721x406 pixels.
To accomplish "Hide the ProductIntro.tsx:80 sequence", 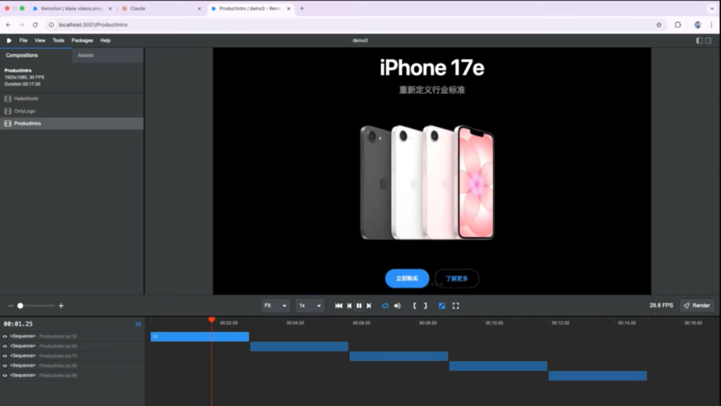I will pyautogui.click(x=5, y=366).
